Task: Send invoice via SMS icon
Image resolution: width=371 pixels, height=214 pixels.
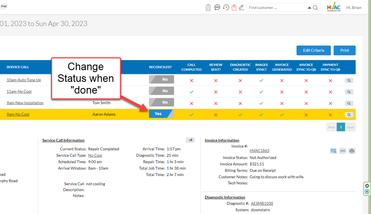Action: click(343, 151)
